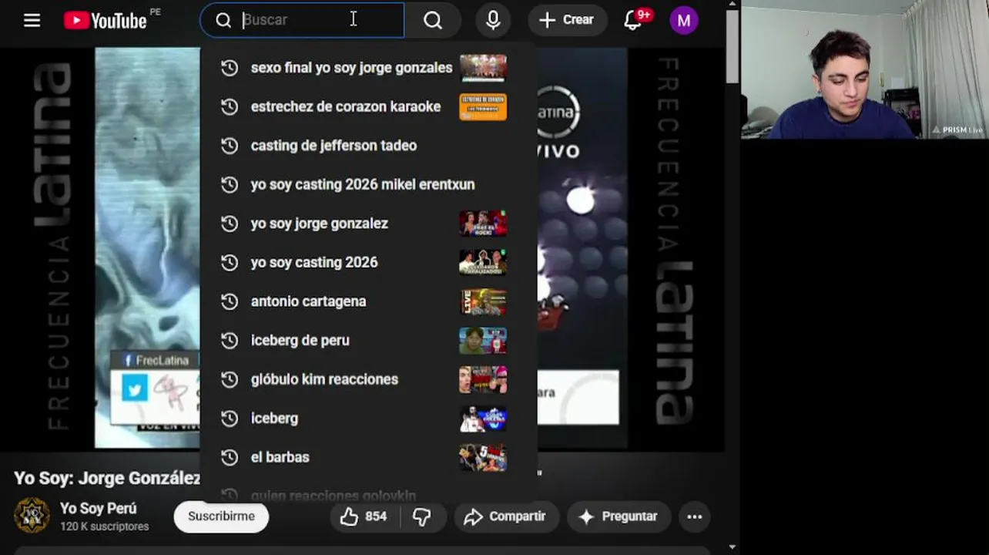Click history clock icon beside 'antonio cartagena'
This screenshot has width=989, height=555.
click(x=230, y=301)
